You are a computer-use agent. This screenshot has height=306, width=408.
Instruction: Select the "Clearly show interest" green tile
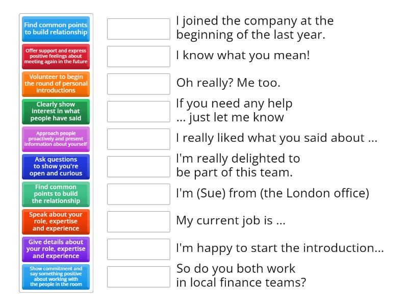(56, 111)
